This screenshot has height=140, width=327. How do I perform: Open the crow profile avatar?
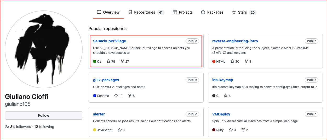tap(44, 50)
